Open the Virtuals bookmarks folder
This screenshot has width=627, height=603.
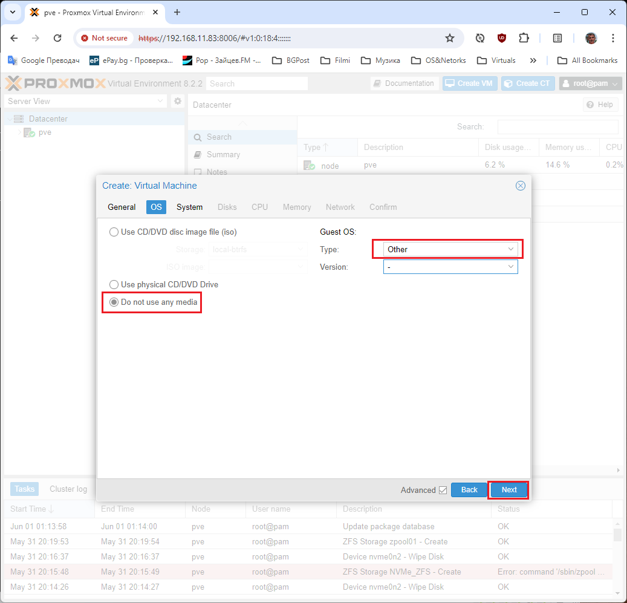coord(496,60)
